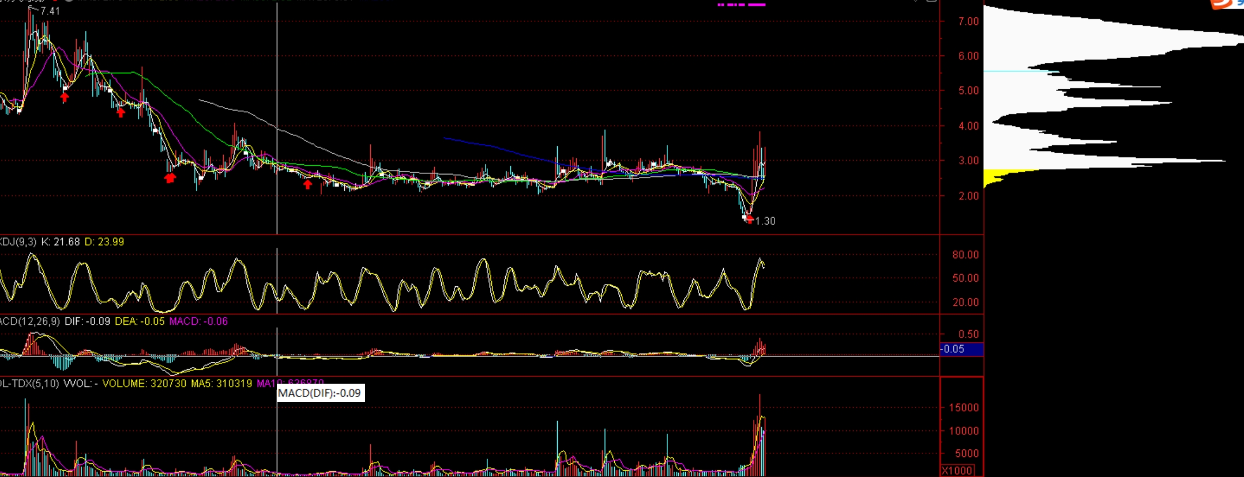The width and height of the screenshot is (1244, 477).
Task: Click the 2.00 price axis label
Action: tap(969, 196)
